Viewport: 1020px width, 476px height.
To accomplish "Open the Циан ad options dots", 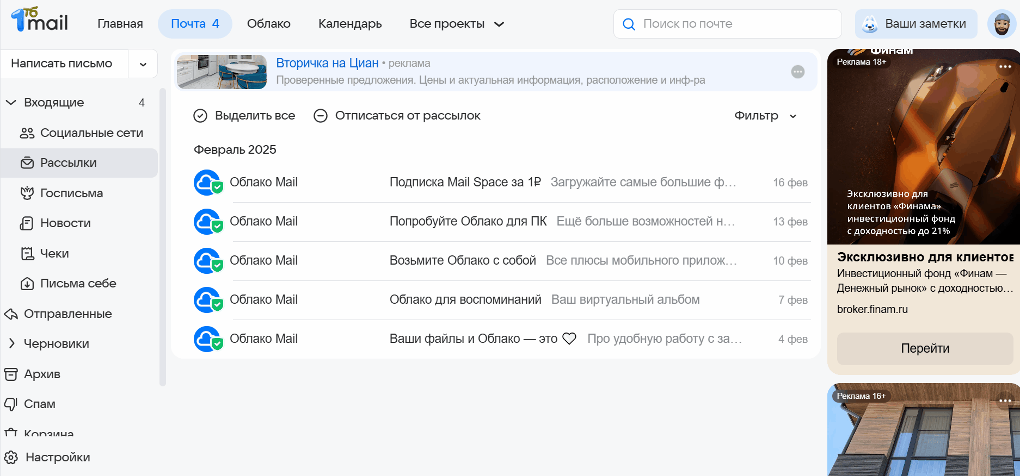I will [x=798, y=72].
